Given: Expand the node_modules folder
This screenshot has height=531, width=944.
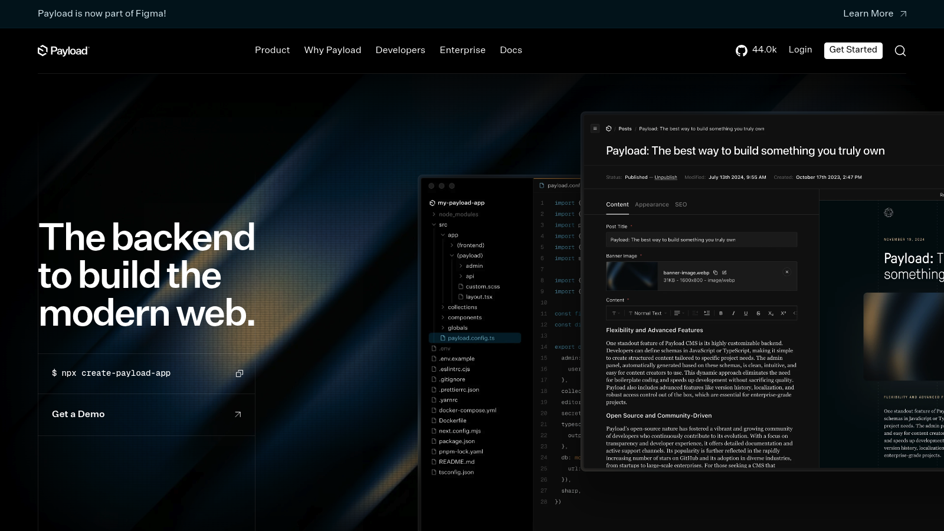Looking at the screenshot, I should pyautogui.click(x=454, y=214).
